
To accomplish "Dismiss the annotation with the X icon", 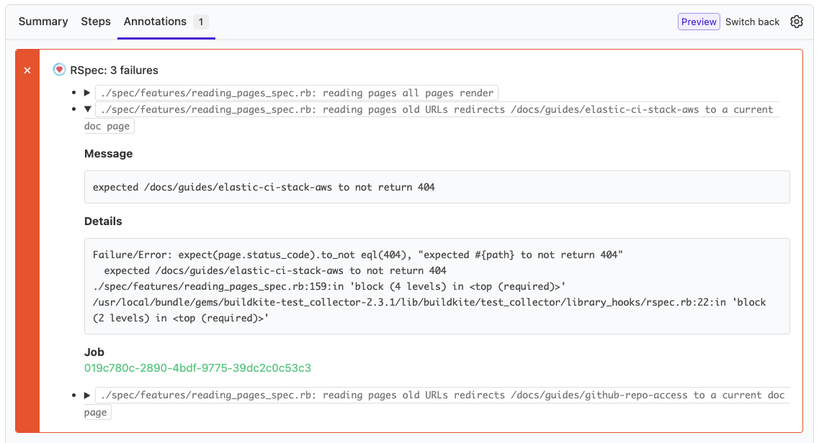I will coord(27,70).
